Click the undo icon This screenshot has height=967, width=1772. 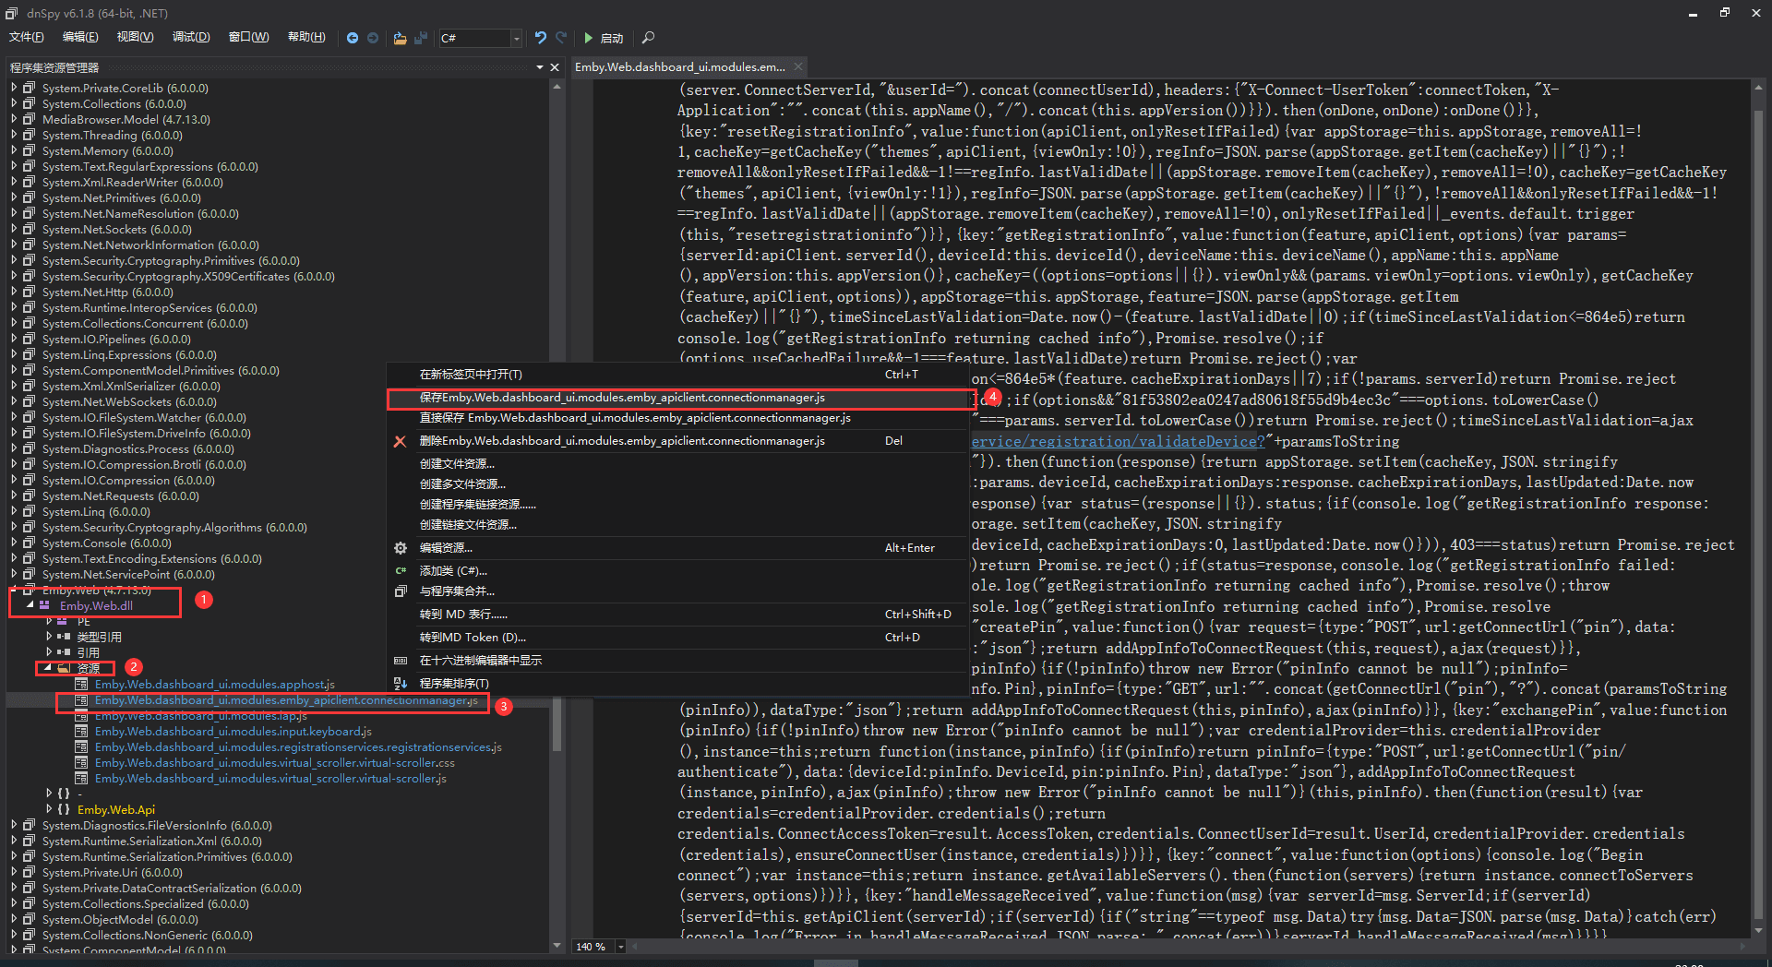point(540,38)
